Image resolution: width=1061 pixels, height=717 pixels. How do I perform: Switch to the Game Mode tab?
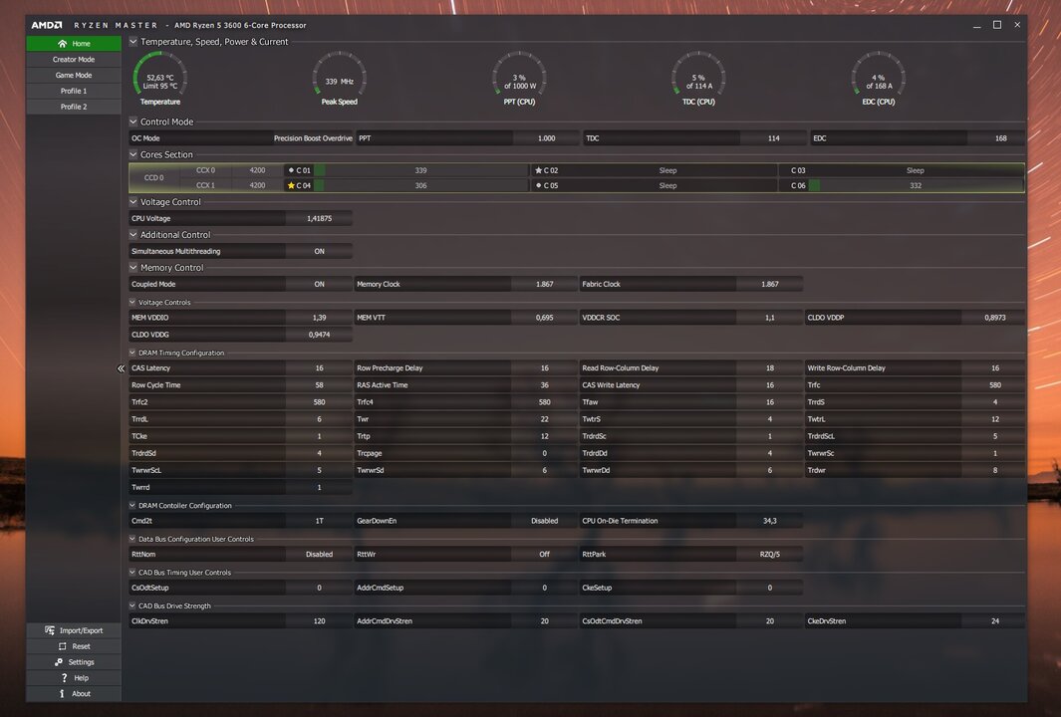pos(74,75)
